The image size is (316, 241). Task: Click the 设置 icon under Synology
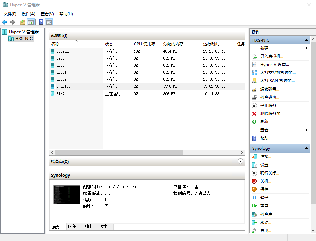254,165
